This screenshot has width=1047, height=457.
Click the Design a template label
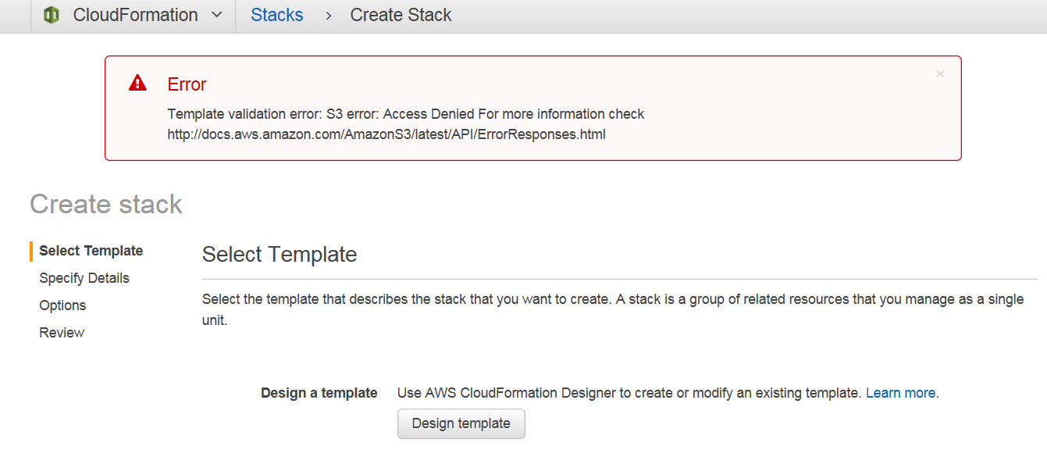319,393
